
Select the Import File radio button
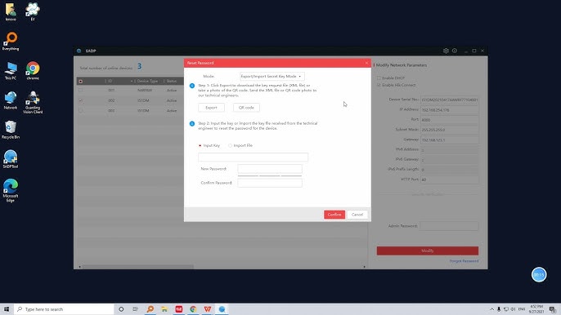click(230, 146)
